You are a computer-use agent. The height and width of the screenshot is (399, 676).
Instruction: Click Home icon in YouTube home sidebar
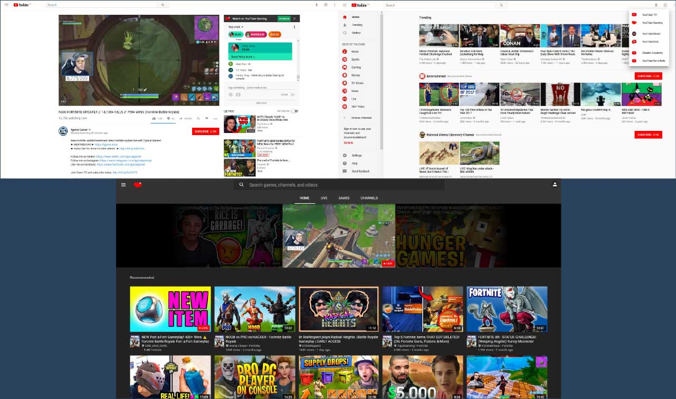(345, 17)
